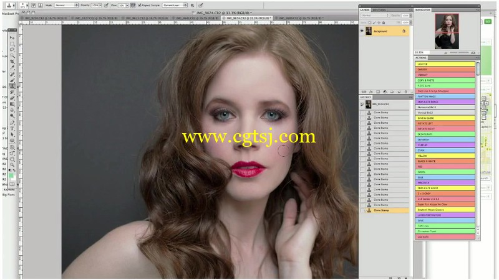The image size is (499, 280).
Task: Select the Dodge tool
Action: (x=12, y=116)
